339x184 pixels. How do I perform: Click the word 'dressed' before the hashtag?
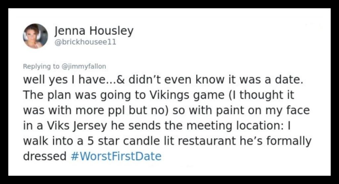coord(45,156)
